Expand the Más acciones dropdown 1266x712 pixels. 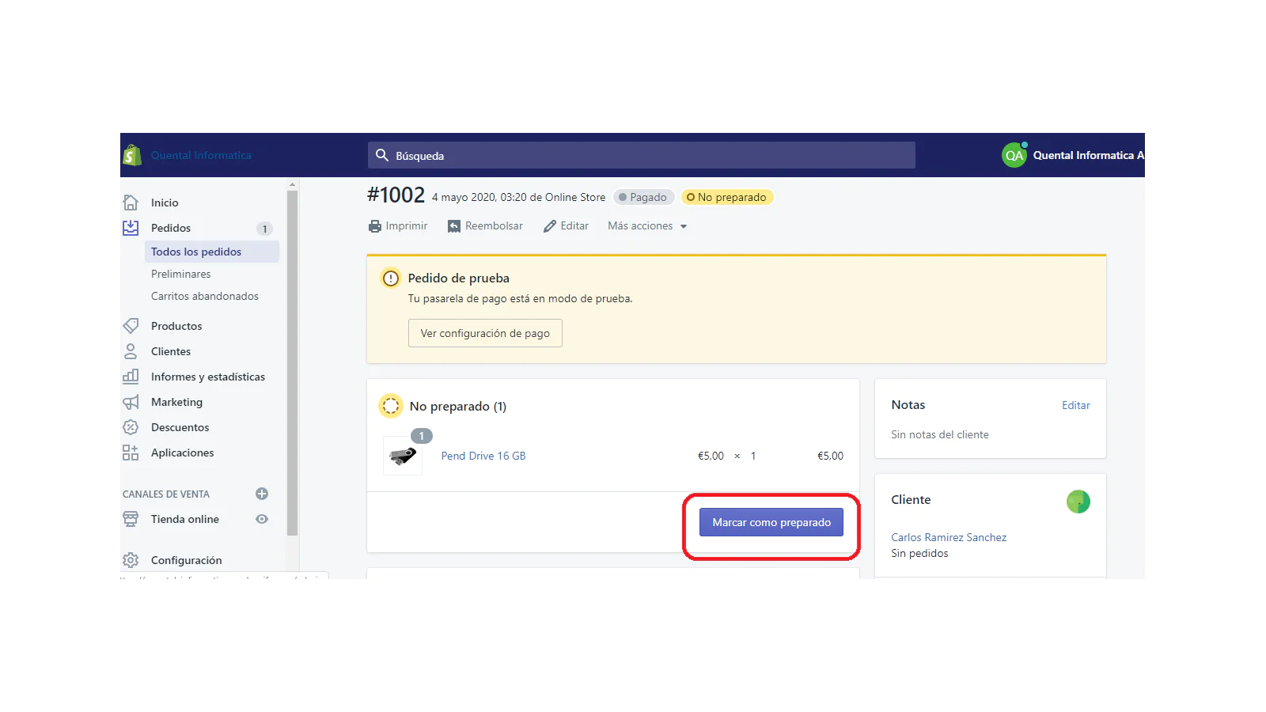click(x=646, y=226)
